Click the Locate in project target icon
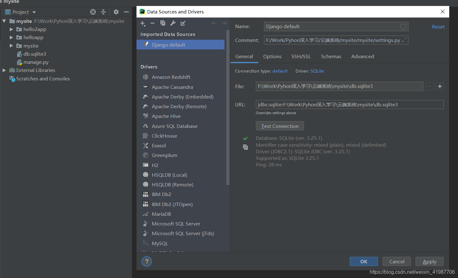The width and height of the screenshot is (458, 278). [x=93, y=12]
